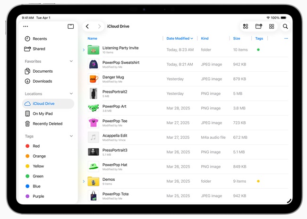Switch to grid view icon
Viewport: 307px width, 219px height.
click(x=272, y=26)
